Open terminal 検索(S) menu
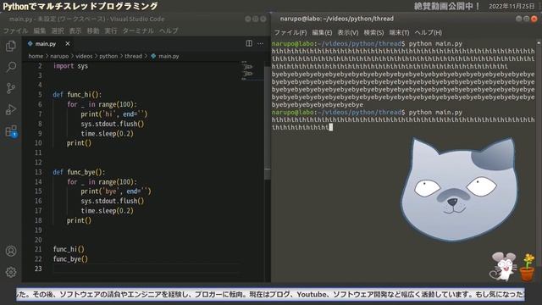542x305 pixels. point(373,32)
